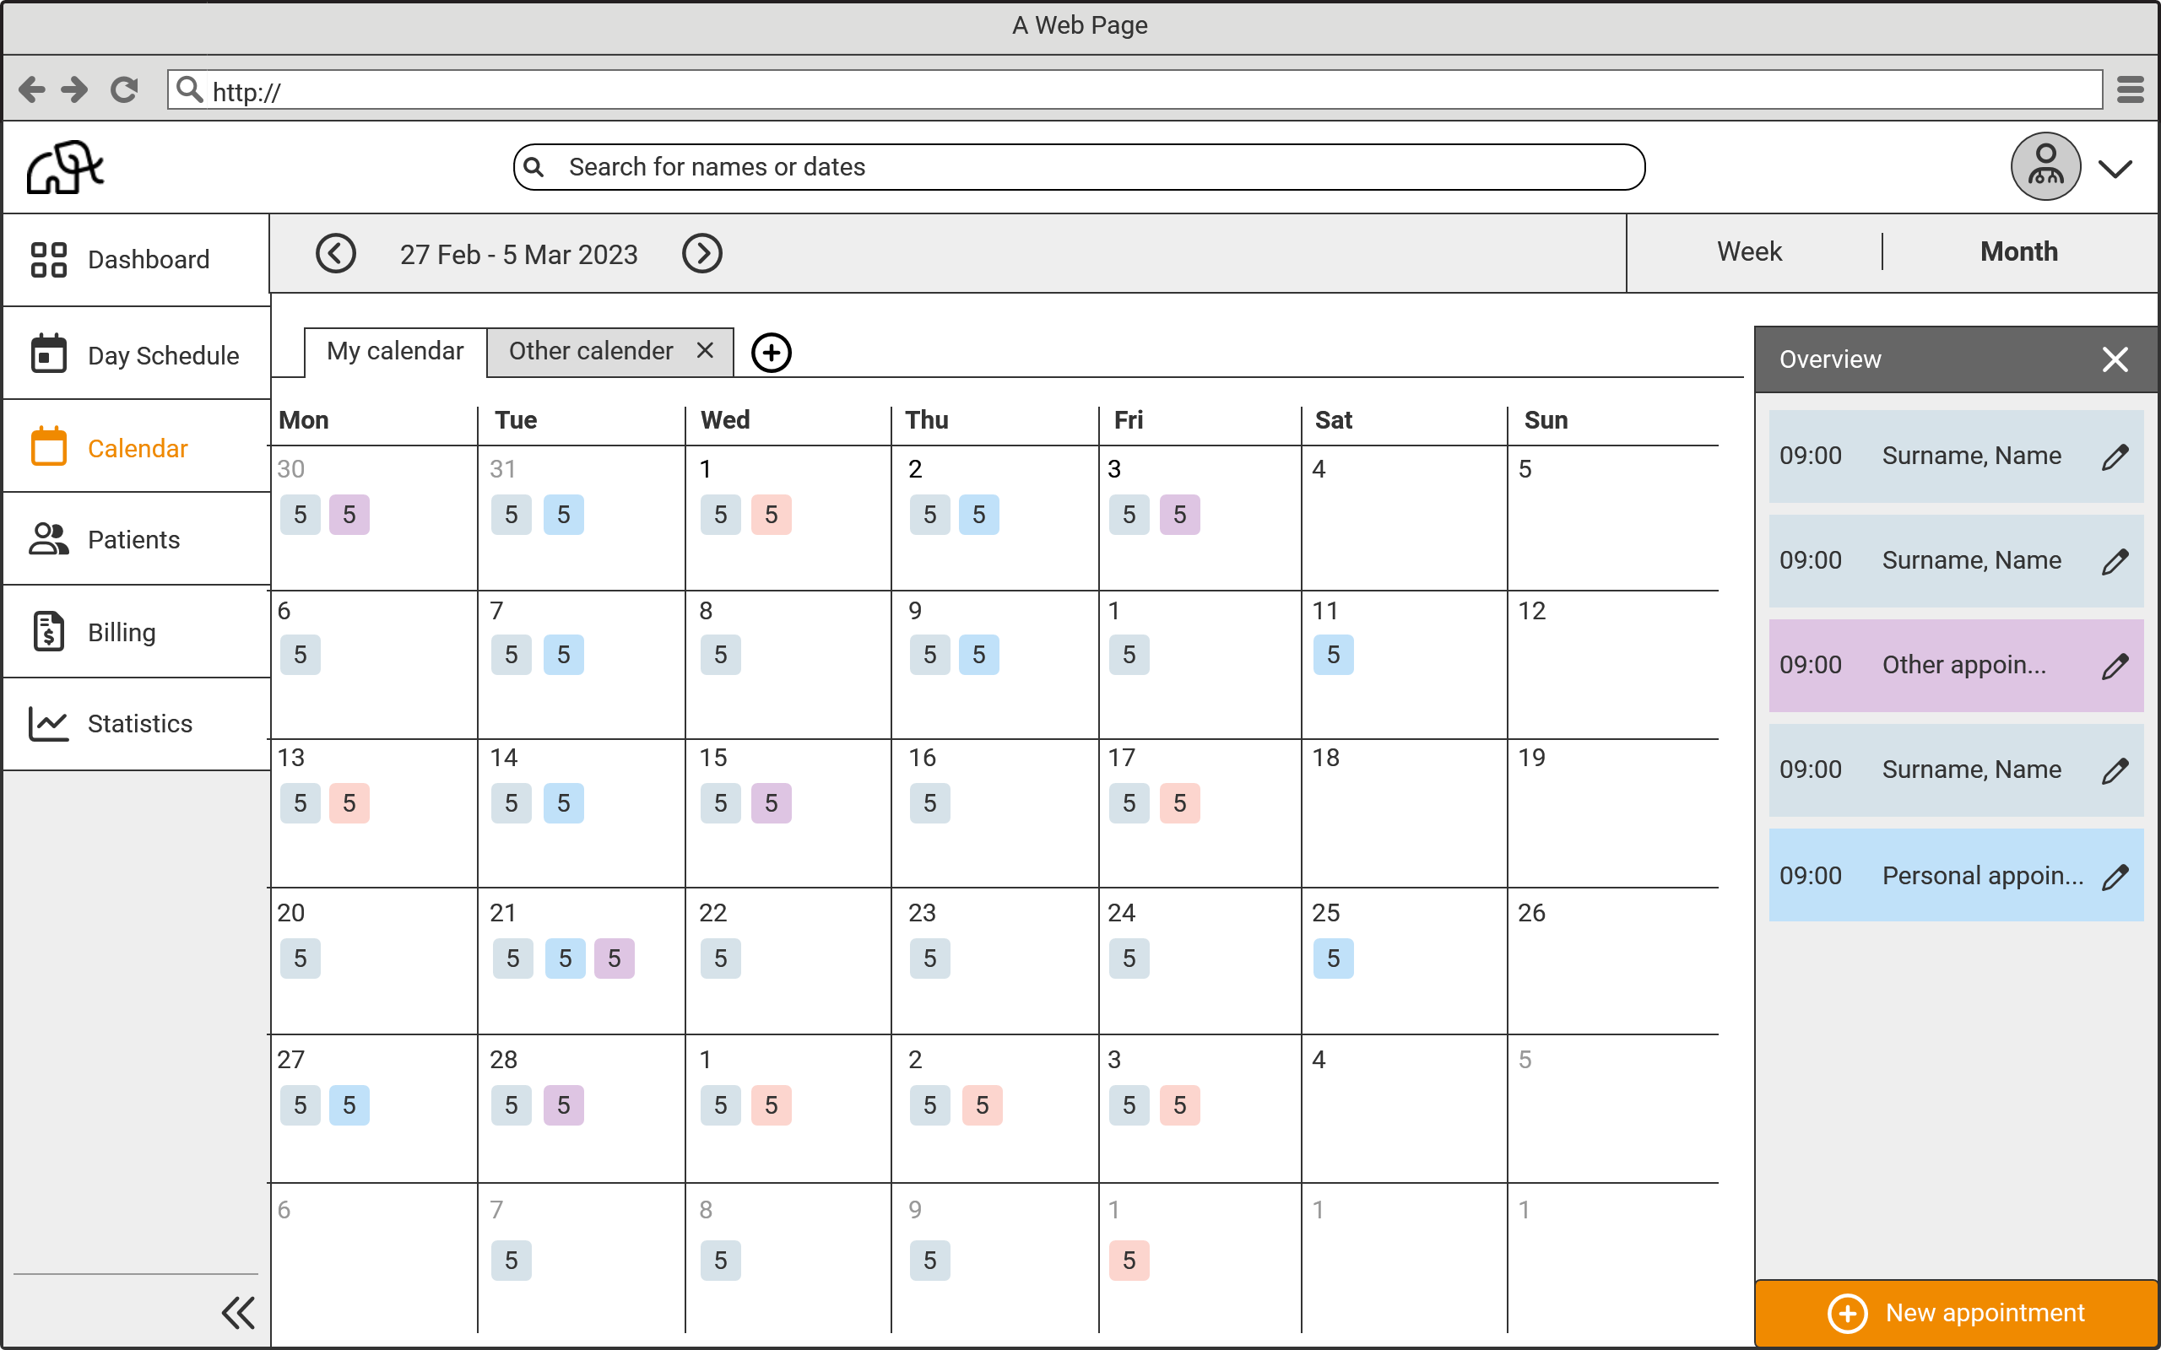The height and width of the screenshot is (1350, 2161).
Task: Add a new calendar with the plus icon
Action: [772, 352]
